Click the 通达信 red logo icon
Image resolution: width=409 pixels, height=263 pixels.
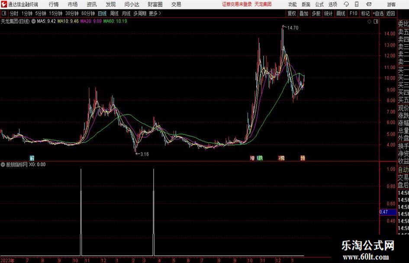coord(4,4)
